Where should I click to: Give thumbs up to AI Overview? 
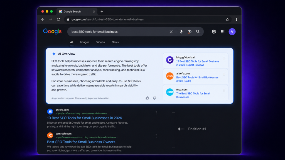click(x=147, y=98)
